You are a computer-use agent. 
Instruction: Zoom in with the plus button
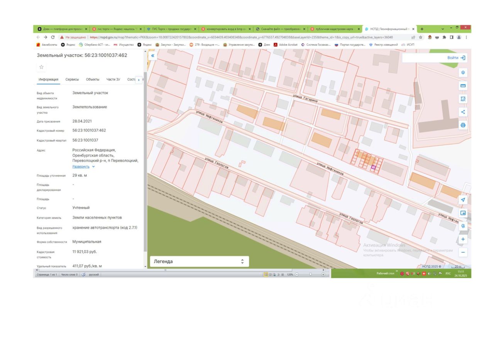463,239
